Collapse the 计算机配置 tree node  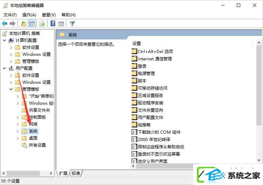click(5, 40)
